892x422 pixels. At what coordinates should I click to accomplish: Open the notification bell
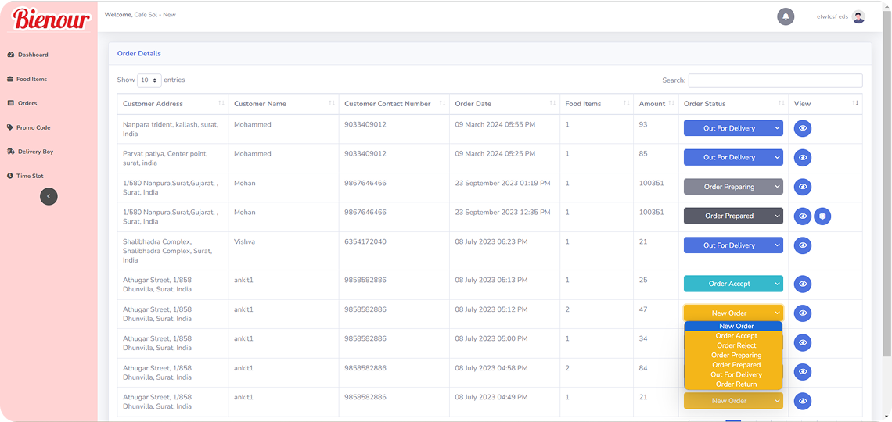coord(786,16)
